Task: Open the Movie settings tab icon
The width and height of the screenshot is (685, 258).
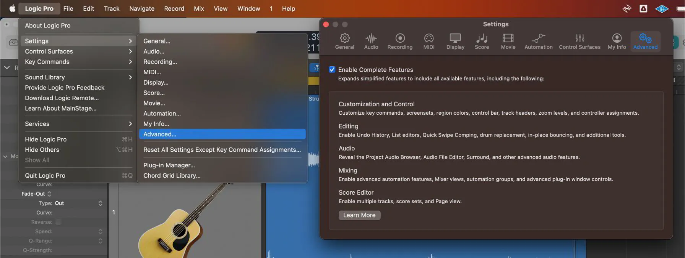Action: point(508,41)
